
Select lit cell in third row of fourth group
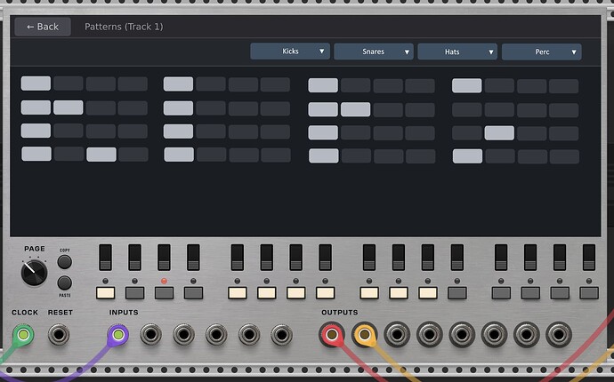click(x=499, y=133)
